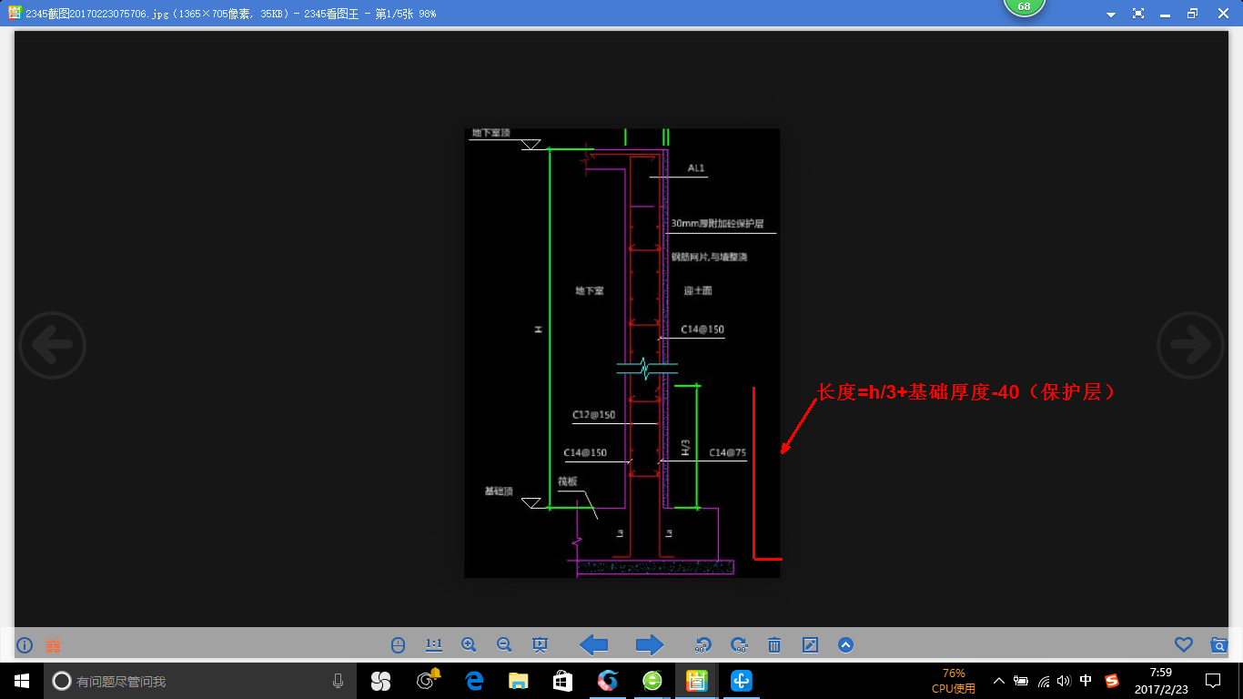Delete current image with trash icon
This screenshot has height=699, width=1243.
tap(774, 645)
